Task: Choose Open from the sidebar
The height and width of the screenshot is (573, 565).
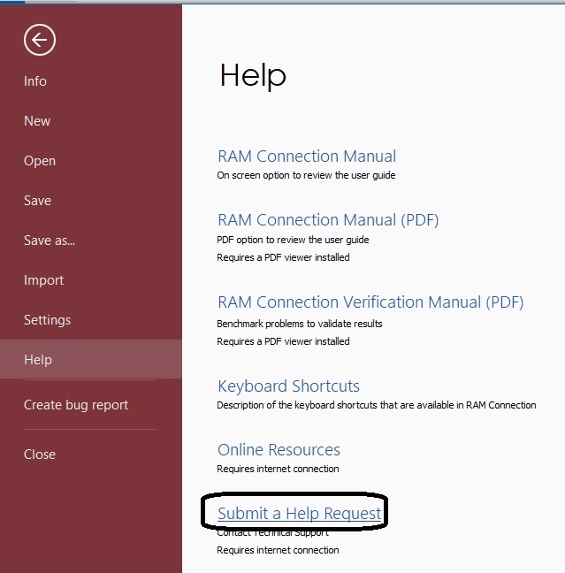Action: click(40, 161)
